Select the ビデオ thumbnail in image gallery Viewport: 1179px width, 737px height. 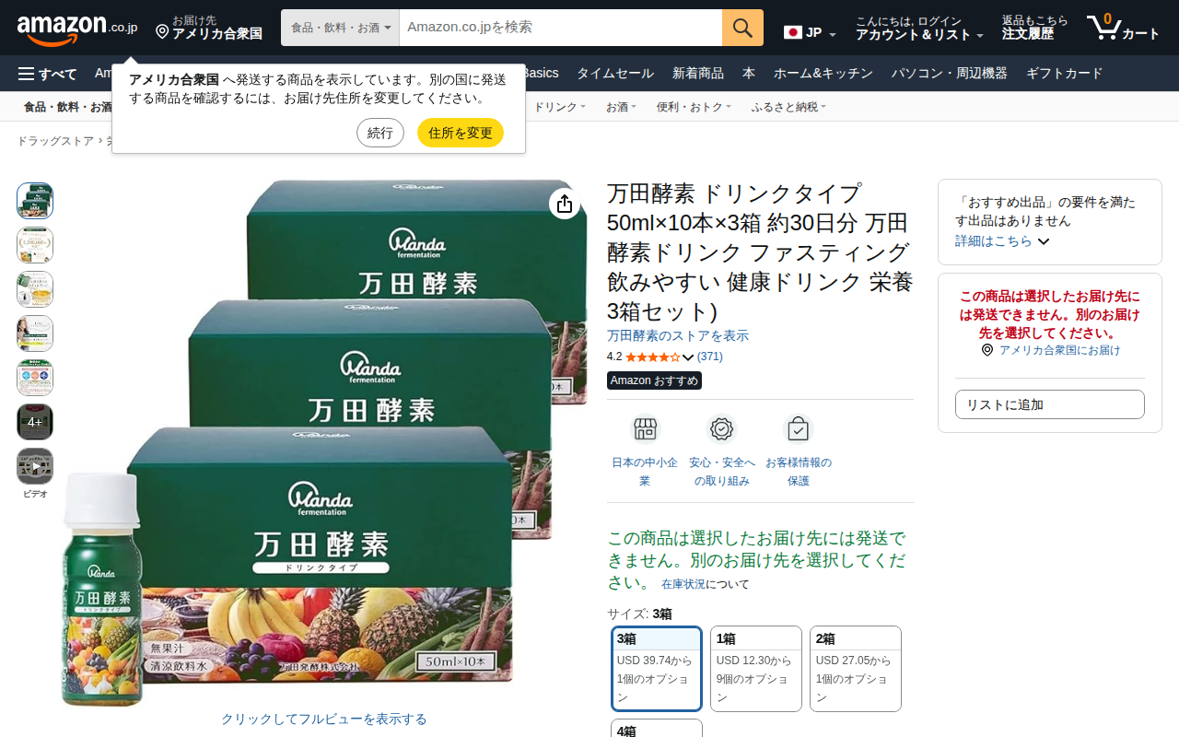point(35,466)
